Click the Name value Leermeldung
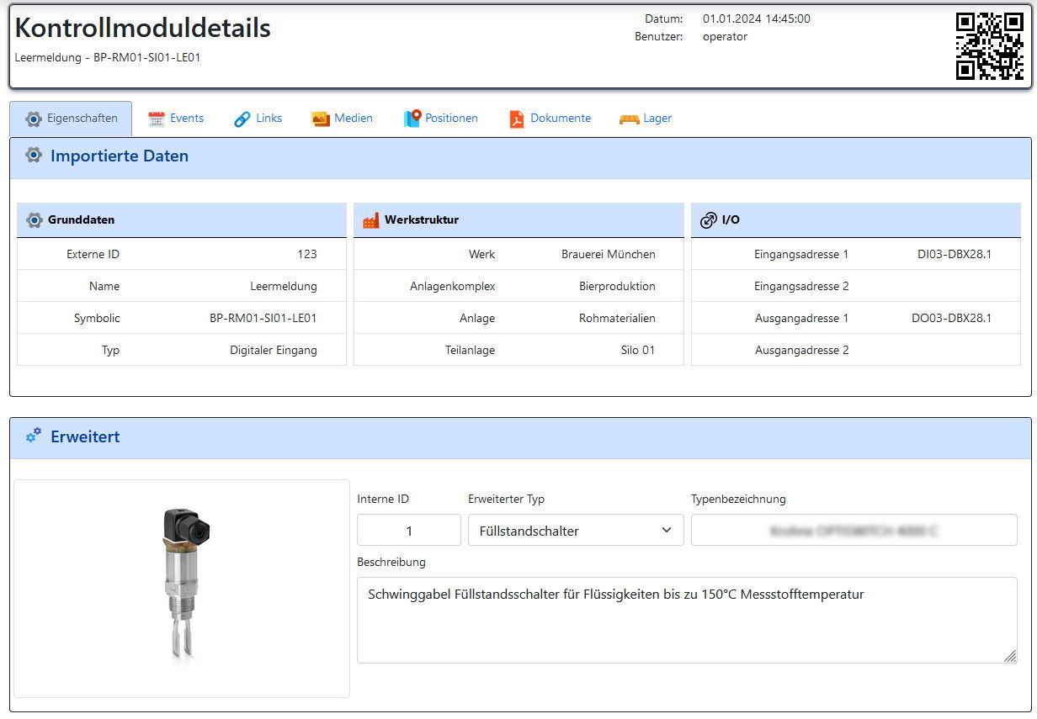Viewport: 1037px width, 719px height. 284,286
